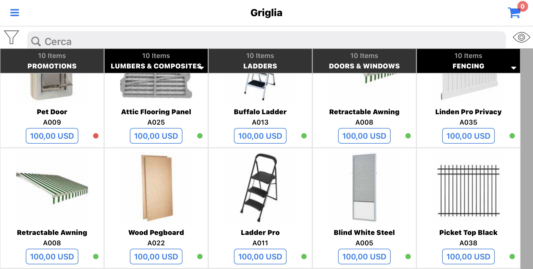Click the gray vertical scrollbar on the right
This screenshot has width=533, height=269.
tap(527, 159)
